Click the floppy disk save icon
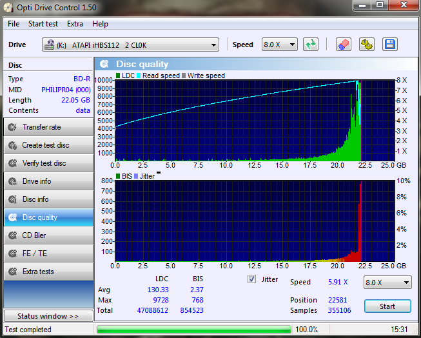This screenshot has width=421, height=338. tap(390, 45)
